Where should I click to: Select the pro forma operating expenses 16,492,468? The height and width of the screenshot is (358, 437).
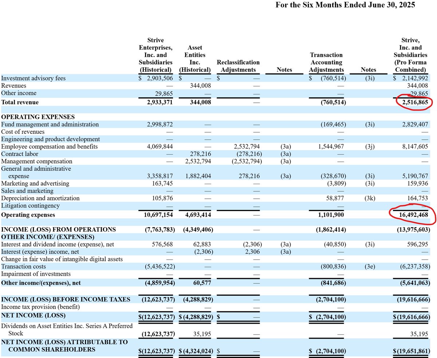click(x=413, y=215)
